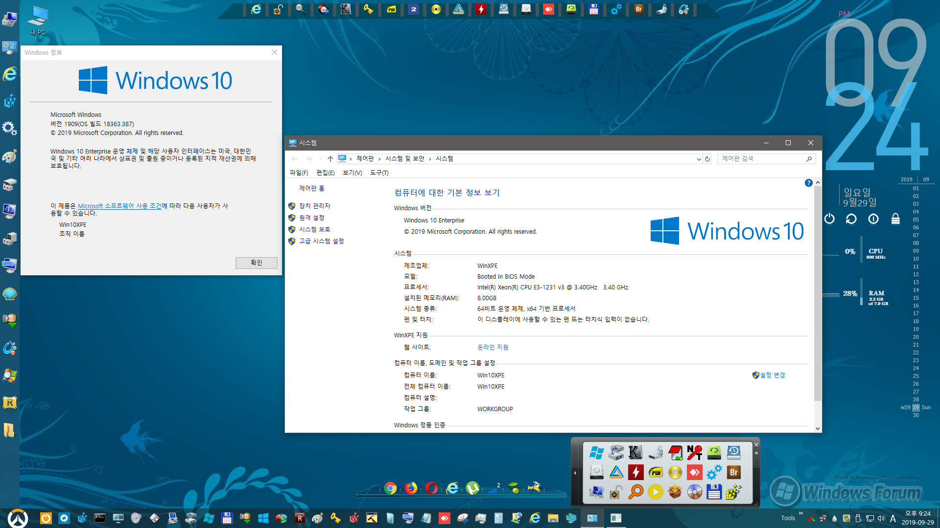
Task: Open Internet Explorer in the top dock
Action: click(x=256, y=9)
